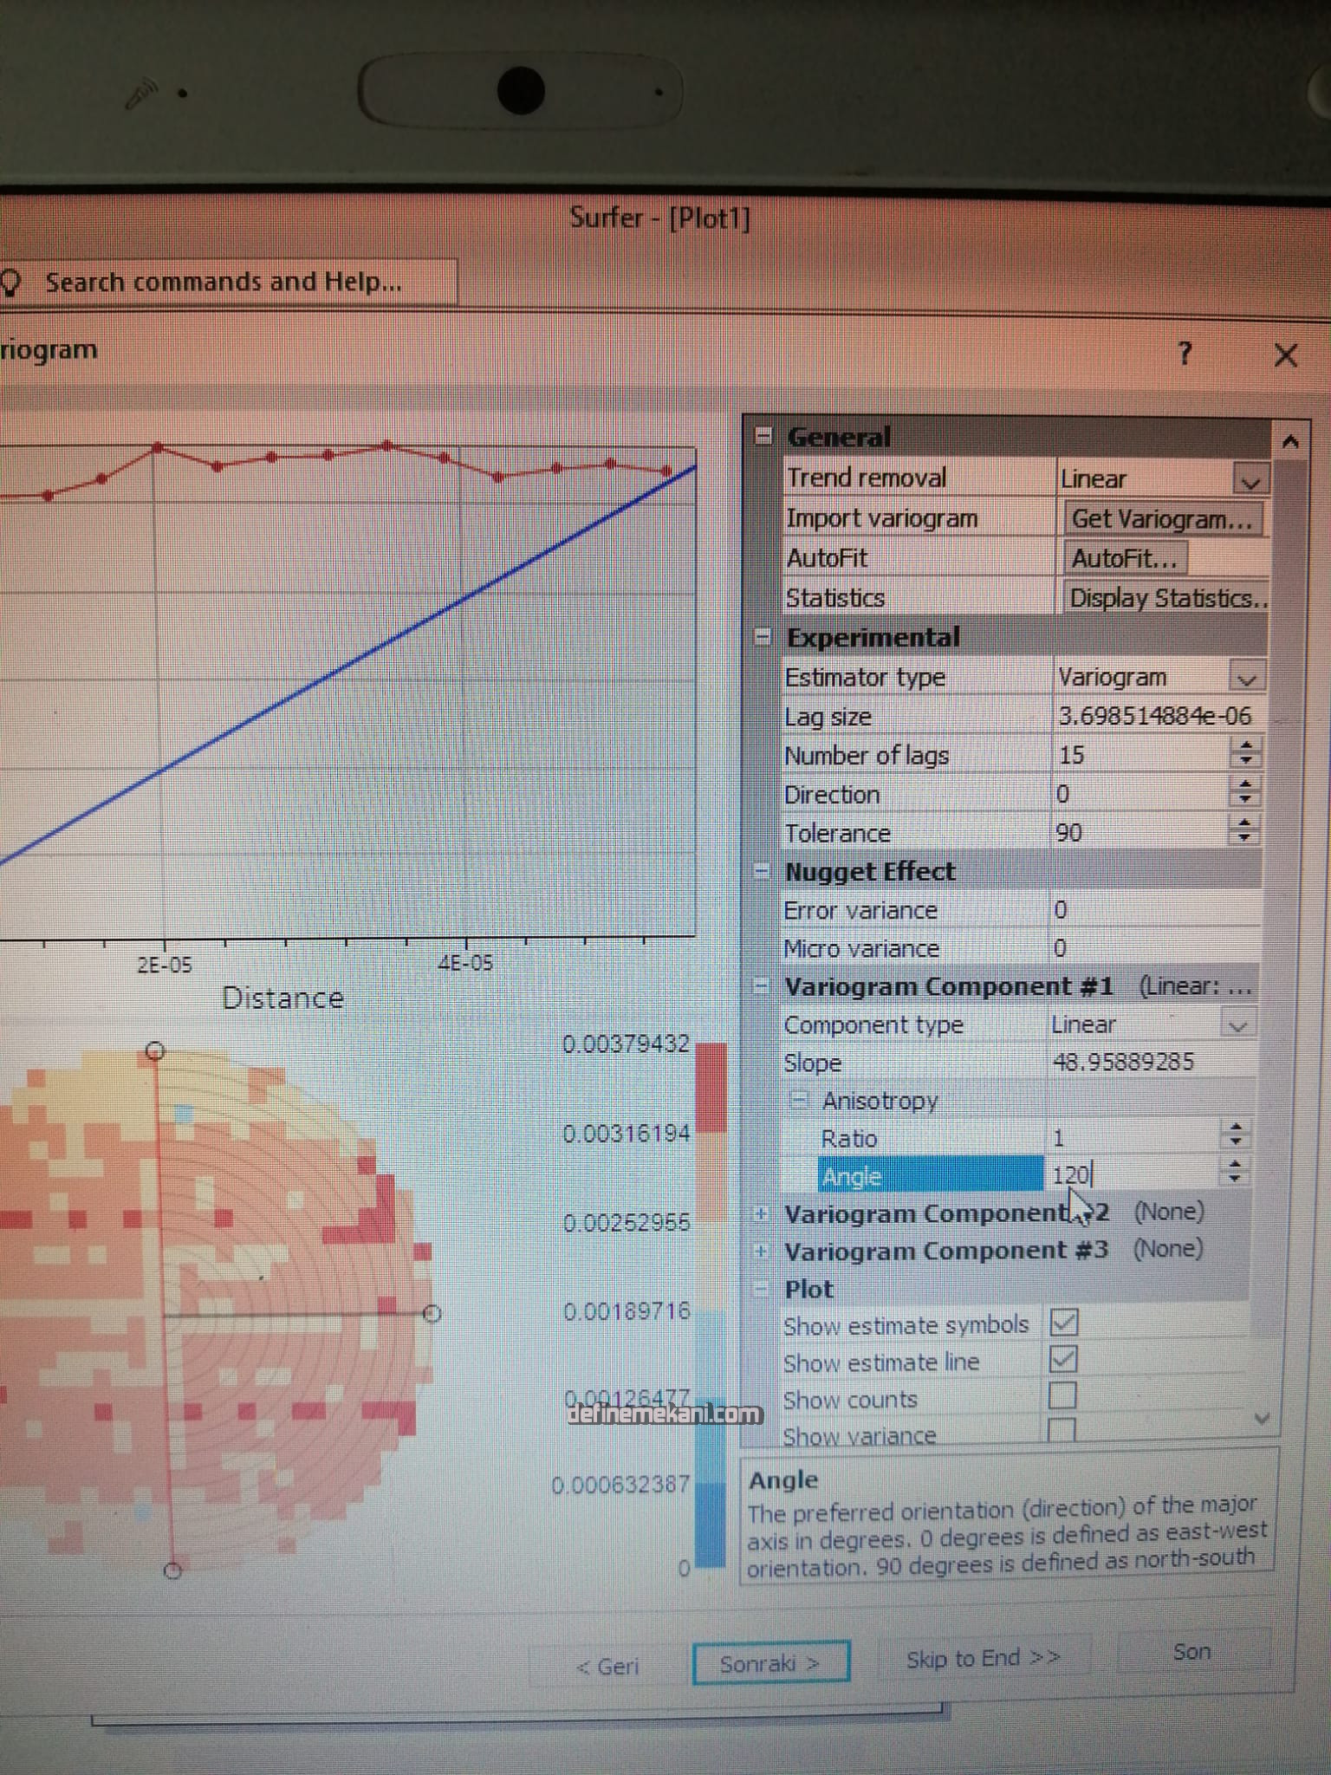Toggle Show estimate symbols checkbox
The width and height of the screenshot is (1331, 1775).
(x=1063, y=1323)
